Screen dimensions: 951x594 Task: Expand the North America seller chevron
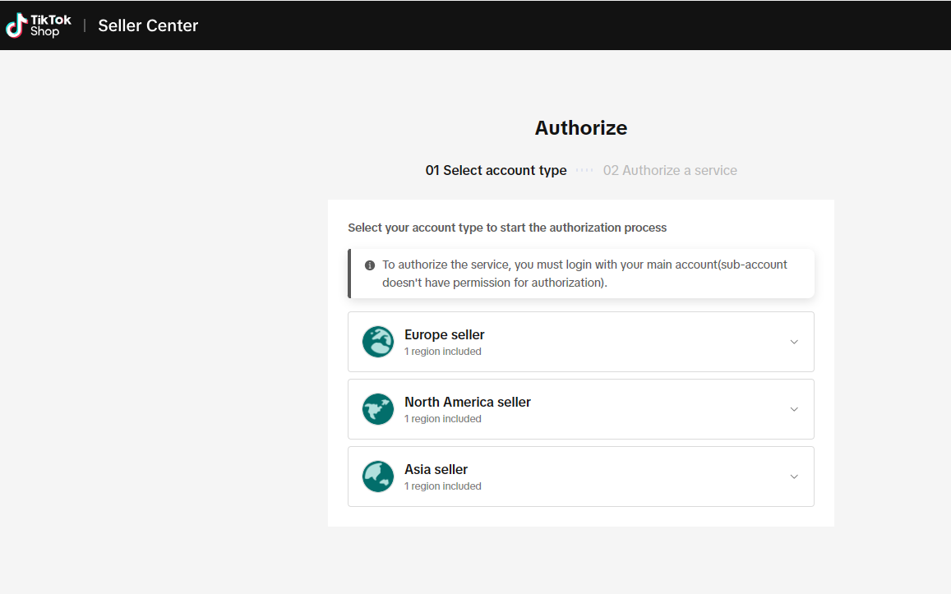pyautogui.click(x=793, y=409)
